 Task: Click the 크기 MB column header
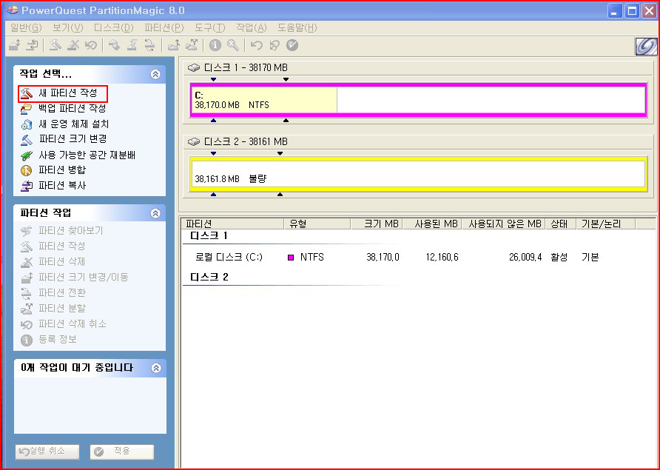click(x=377, y=224)
